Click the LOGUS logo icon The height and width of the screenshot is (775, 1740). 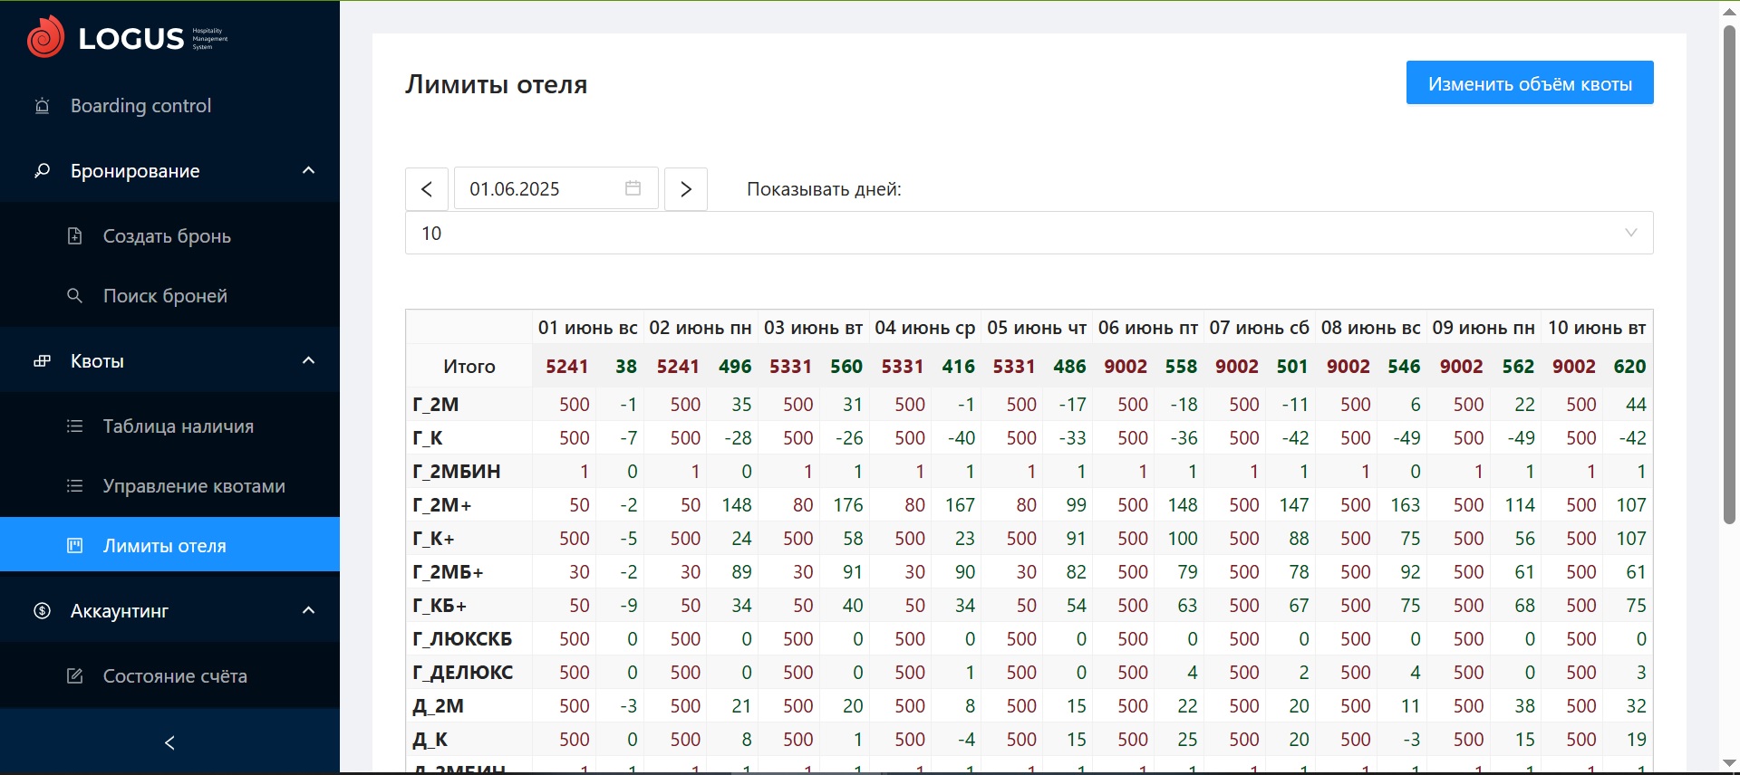tap(45, 37)
